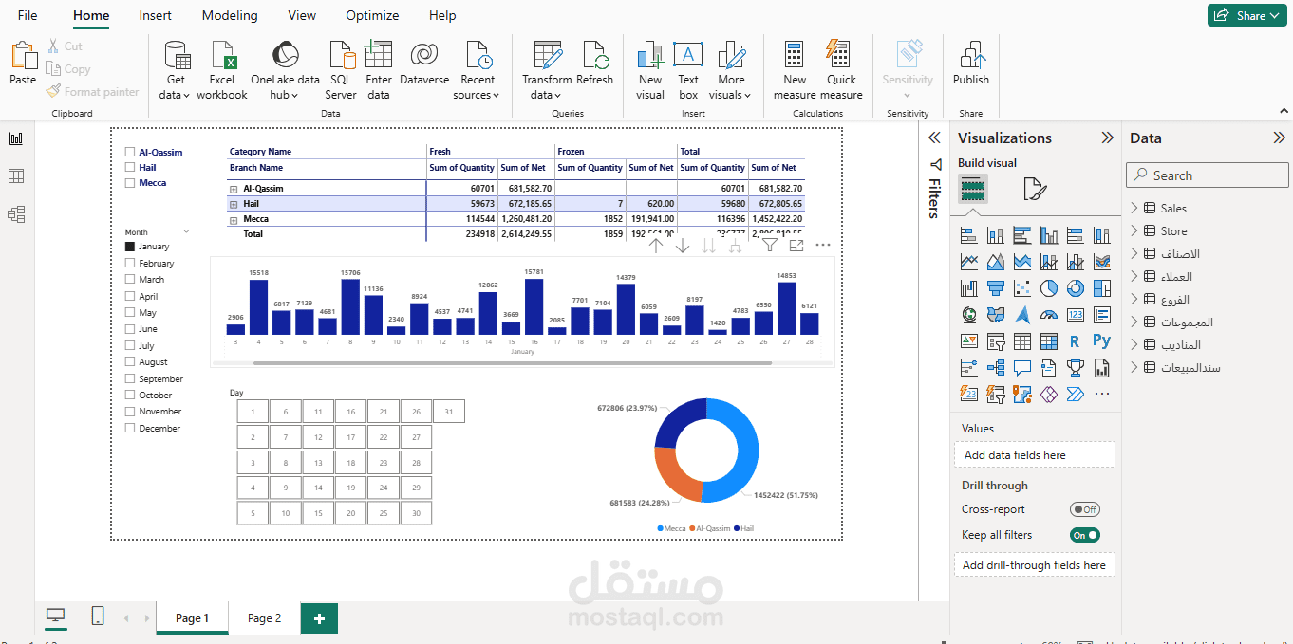Tick December in the Month slicer

130,428
